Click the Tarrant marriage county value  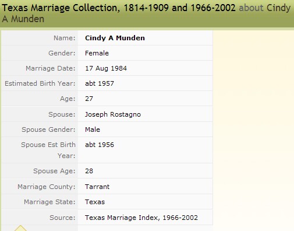[x=97, y=187]
